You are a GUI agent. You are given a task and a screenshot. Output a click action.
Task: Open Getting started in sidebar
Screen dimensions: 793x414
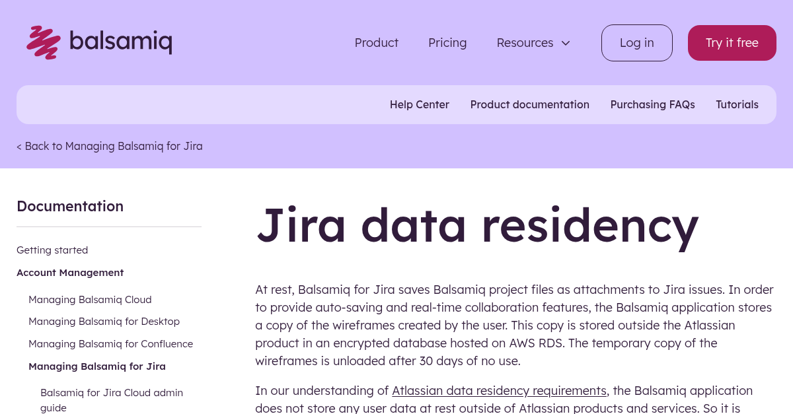[x=52, y=250]
